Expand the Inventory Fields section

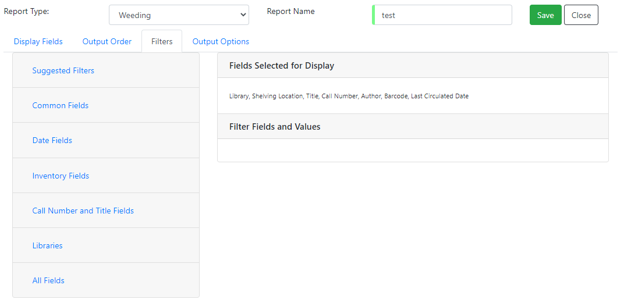coord(61,176)
